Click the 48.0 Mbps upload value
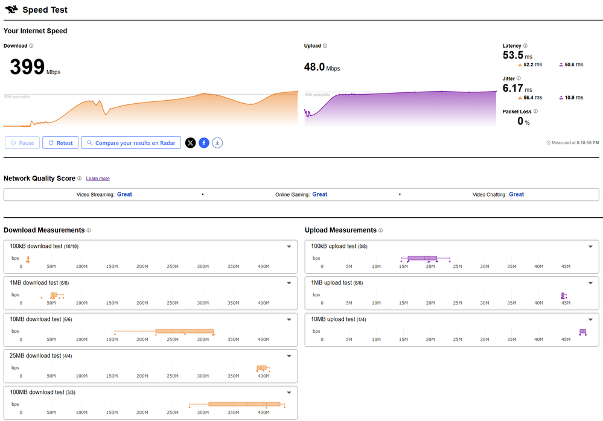Viewport: 603px width, 421px height. tap(322, 67)
